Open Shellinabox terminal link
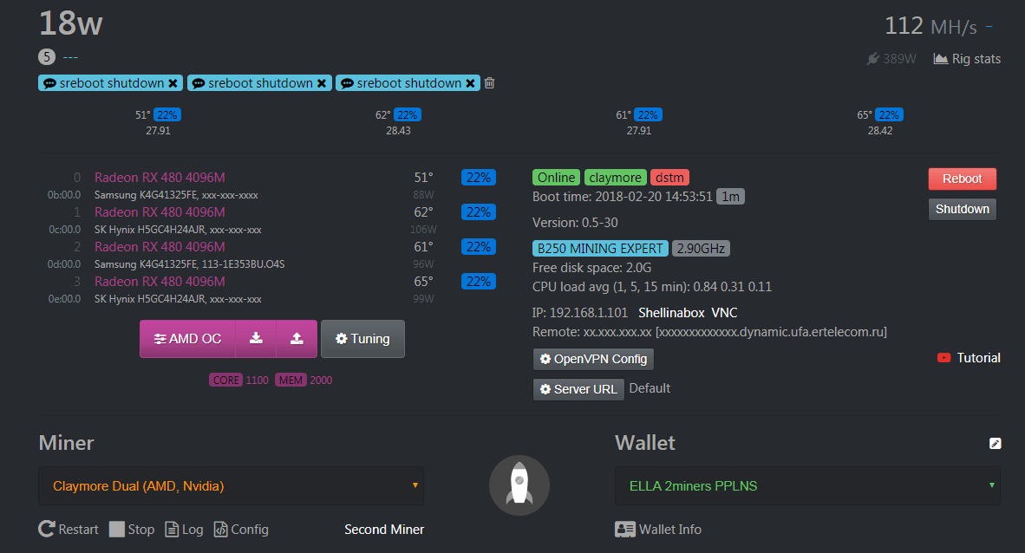 (671, 312)
